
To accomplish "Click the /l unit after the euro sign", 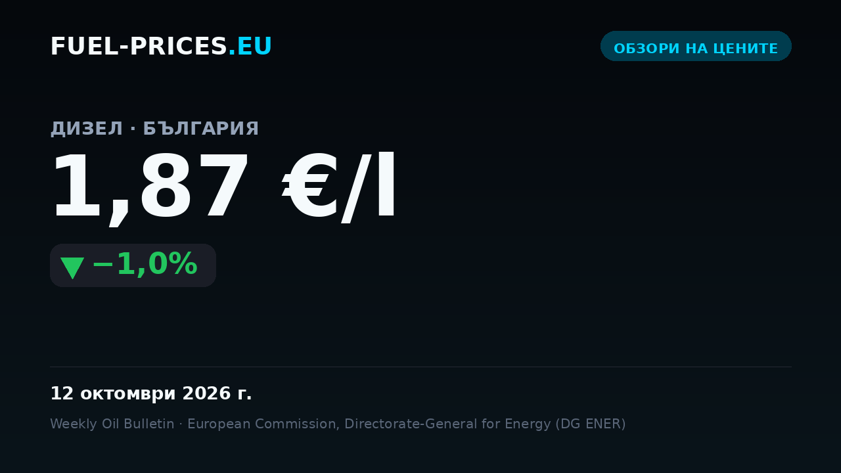I will (x=369, y=187).
